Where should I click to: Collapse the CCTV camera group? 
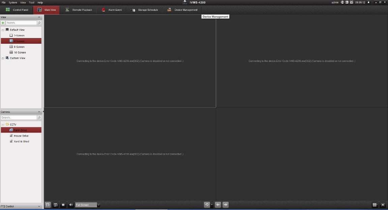tap(3, 124)
